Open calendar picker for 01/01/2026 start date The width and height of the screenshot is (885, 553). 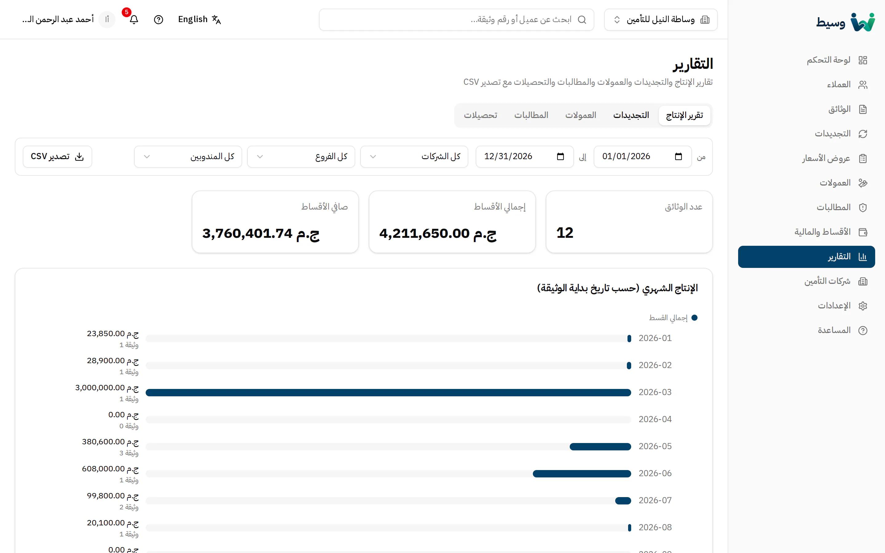pos(678,157)
